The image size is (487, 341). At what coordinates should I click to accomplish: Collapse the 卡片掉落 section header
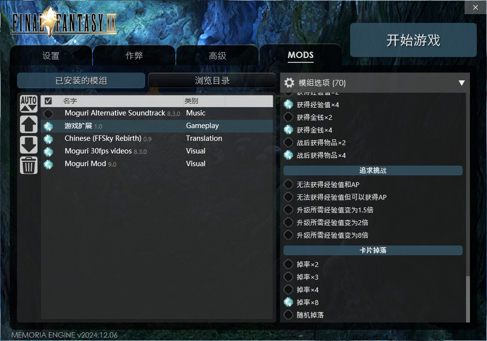(373, 250)
